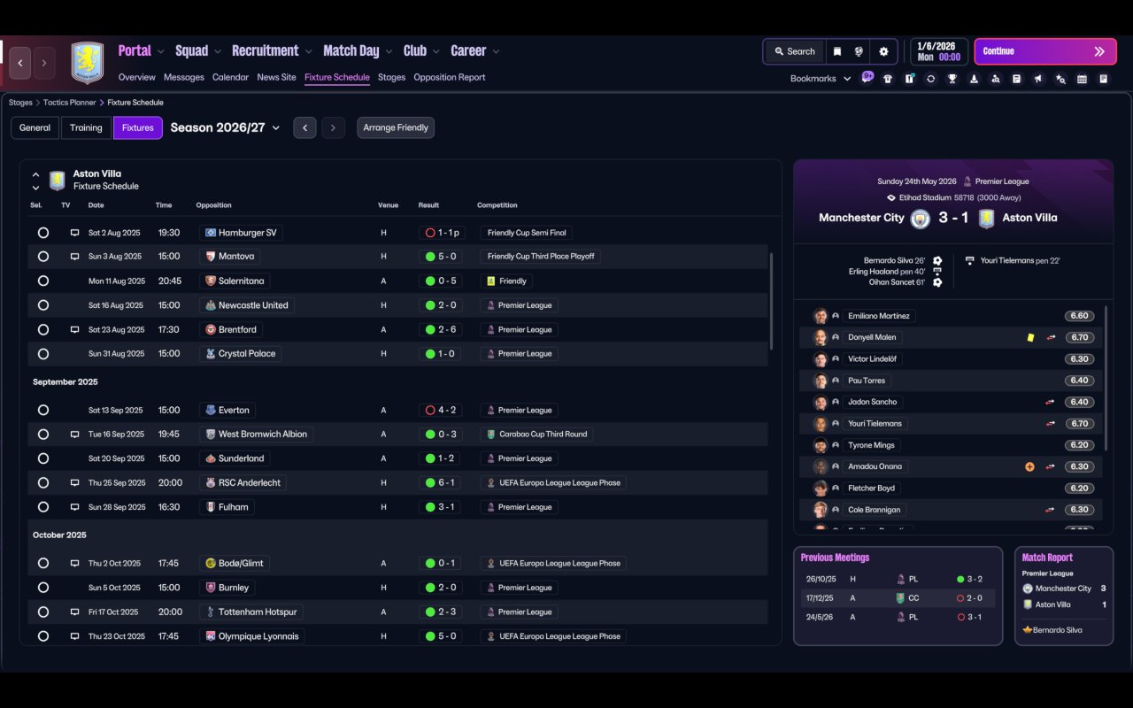This screenshot has height=708, width=1133.
Task: Open the Calendar tab
Action: point(230,78)
